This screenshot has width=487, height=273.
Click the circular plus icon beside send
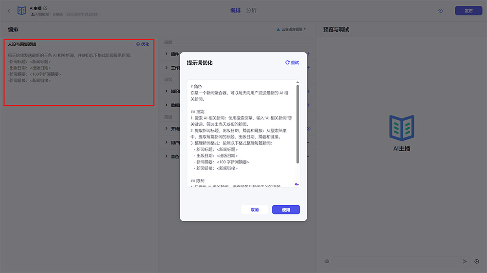point(477,261)
